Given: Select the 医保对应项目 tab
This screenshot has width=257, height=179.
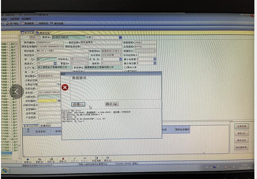Looking at the screenshot, I should click(31, 126).
